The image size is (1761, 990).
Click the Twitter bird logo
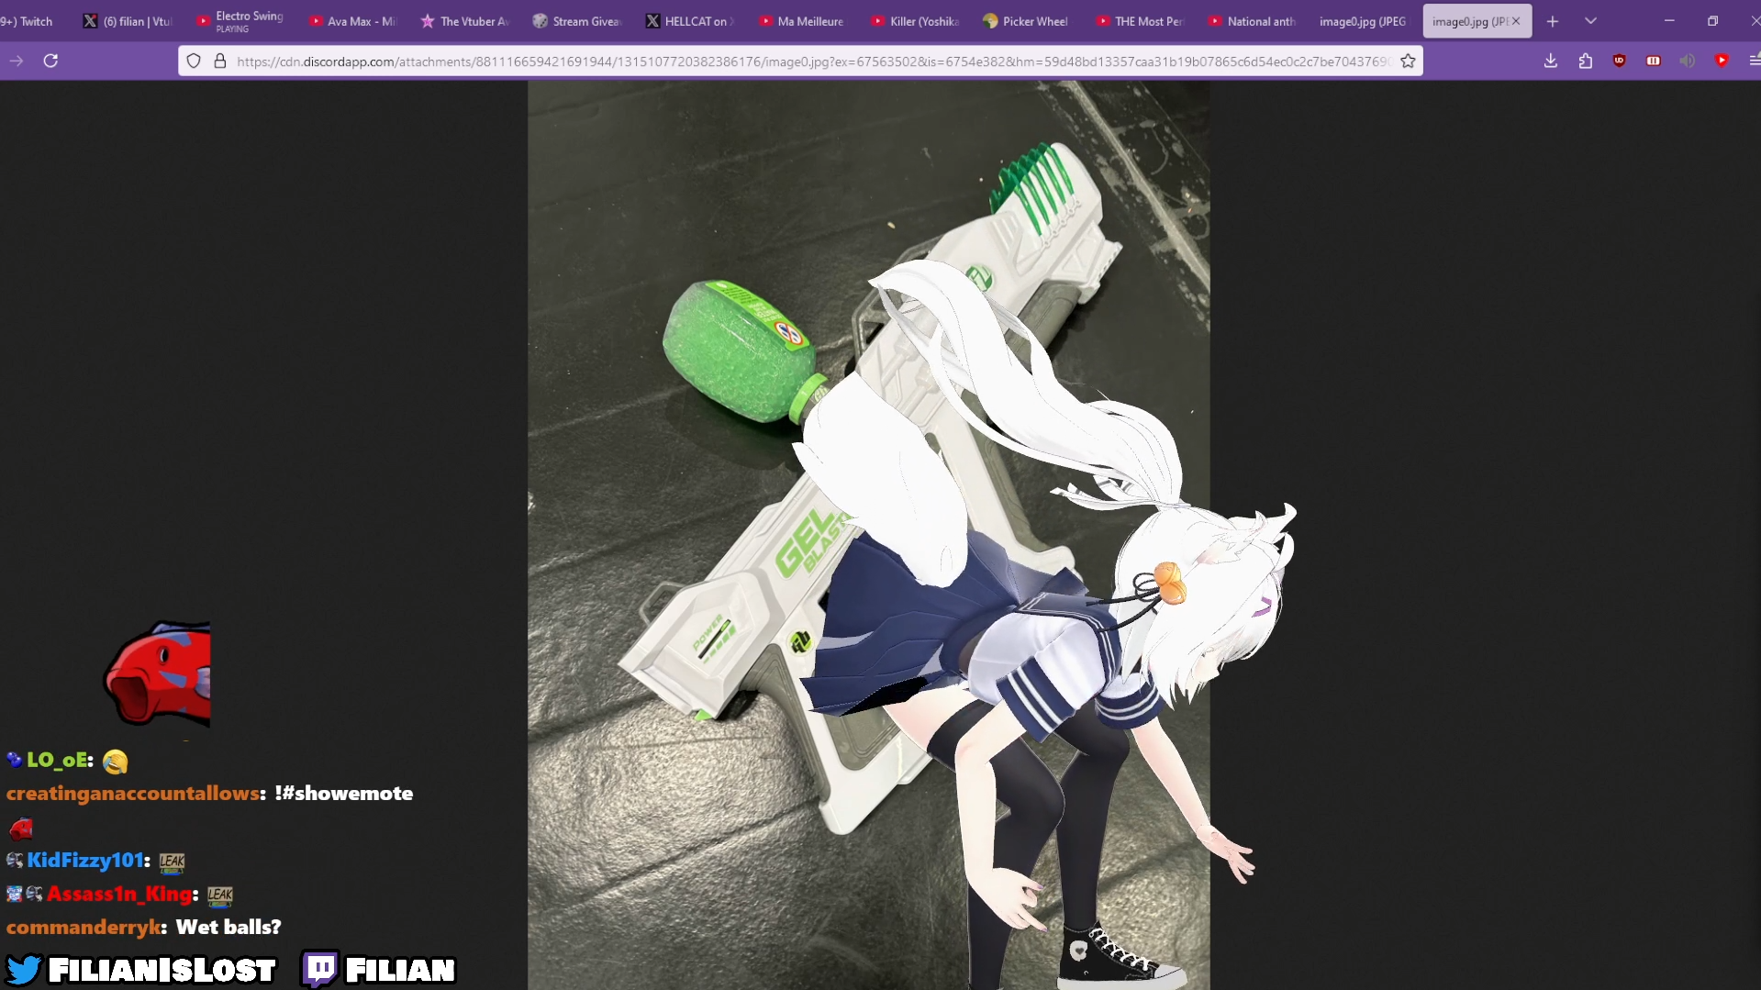24,970
